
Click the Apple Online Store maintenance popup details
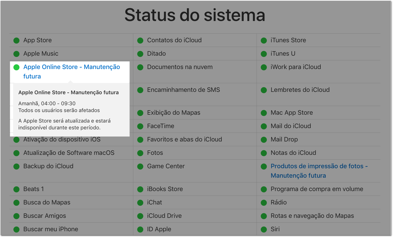coord(71,110)
